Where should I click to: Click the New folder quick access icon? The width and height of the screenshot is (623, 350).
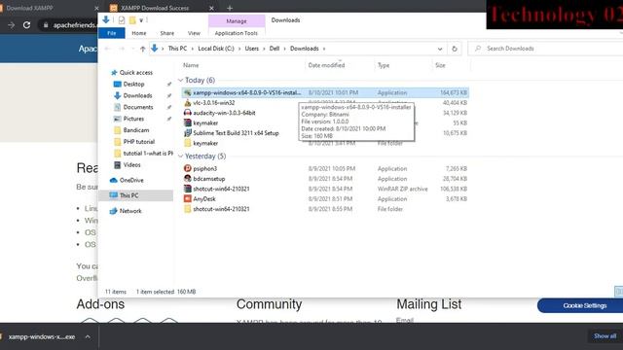click(x=132, y=20)
